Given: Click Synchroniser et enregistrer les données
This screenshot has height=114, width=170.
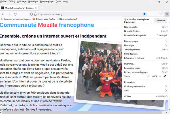Looking at the screenshot, I should (x=137, y=21).
